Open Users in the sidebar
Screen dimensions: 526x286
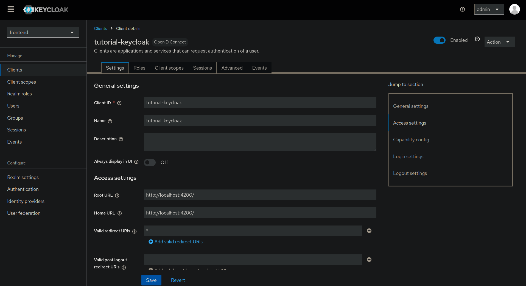[43, 106]
